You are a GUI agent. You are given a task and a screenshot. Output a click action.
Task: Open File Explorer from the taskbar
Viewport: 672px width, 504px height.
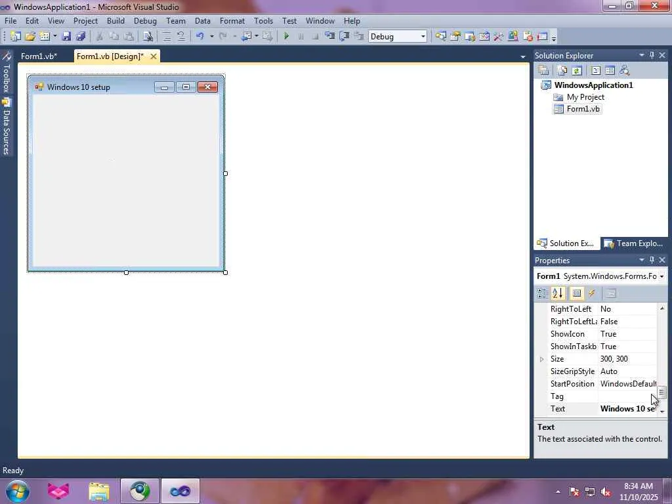pyautogui.click(x=99, y=491)
